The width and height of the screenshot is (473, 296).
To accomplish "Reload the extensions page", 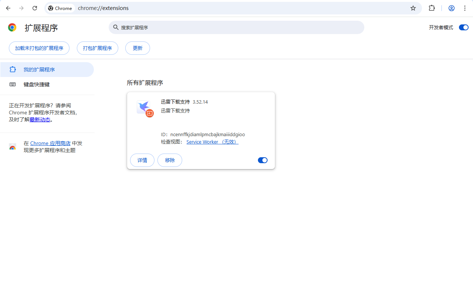I will 35,8.
